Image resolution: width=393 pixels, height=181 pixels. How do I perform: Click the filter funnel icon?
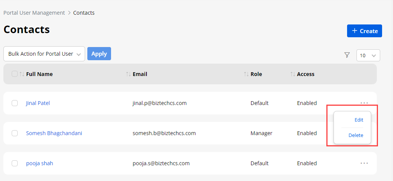(347, 55)
